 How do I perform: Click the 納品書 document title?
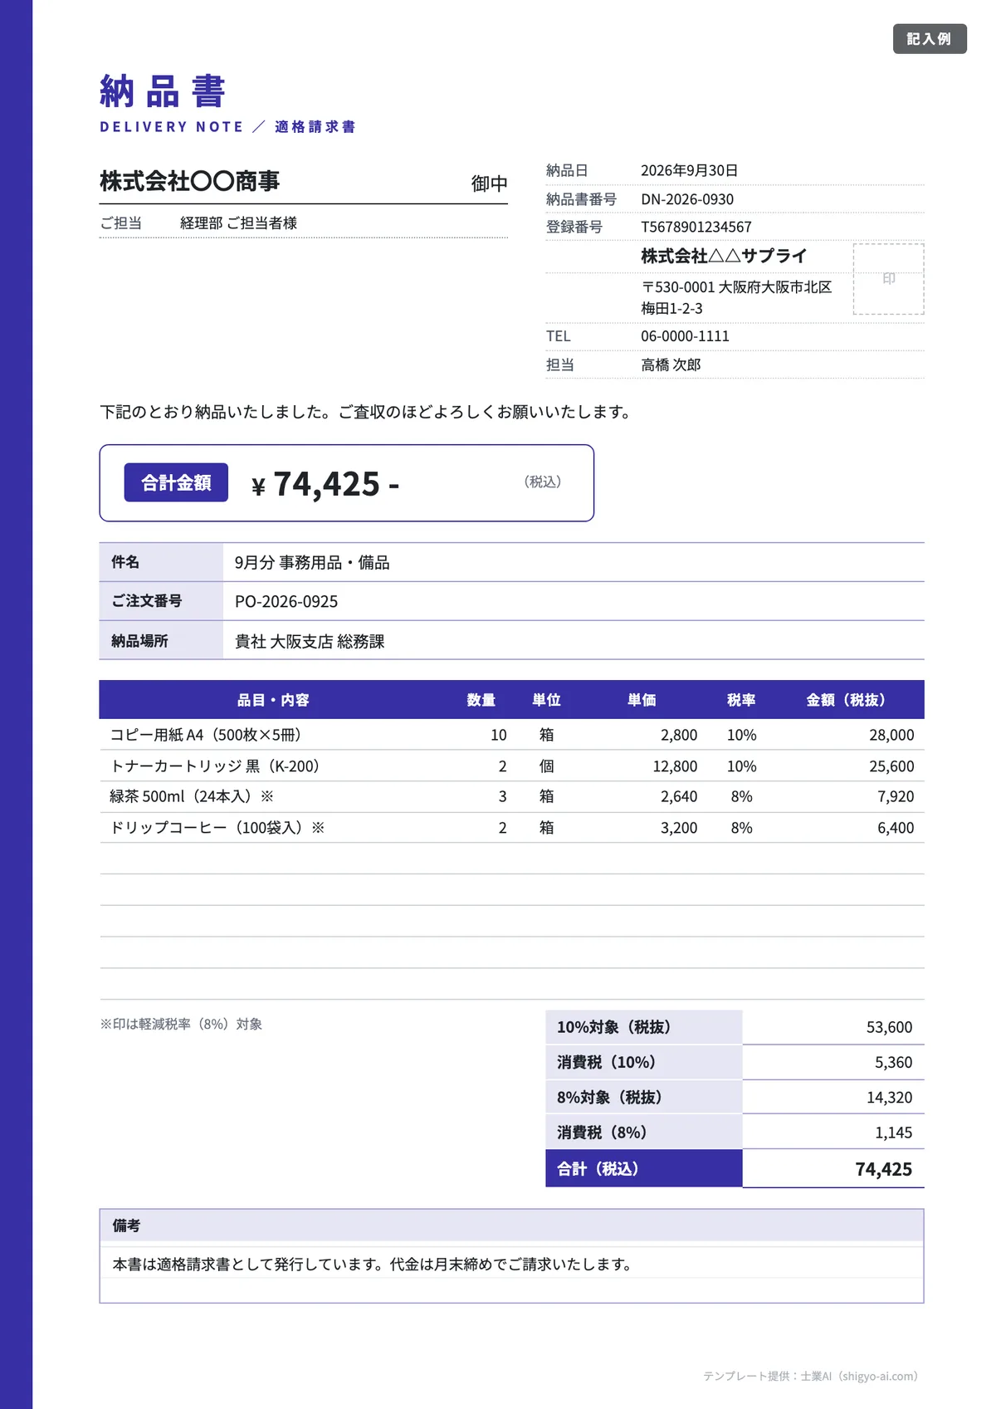[163, 91]
